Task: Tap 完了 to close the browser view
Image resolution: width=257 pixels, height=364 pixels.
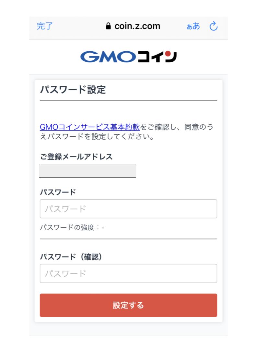Action: click(45, 26)
